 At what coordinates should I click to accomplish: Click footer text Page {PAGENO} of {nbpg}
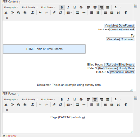pyautogui.click(x=68, y=117)
